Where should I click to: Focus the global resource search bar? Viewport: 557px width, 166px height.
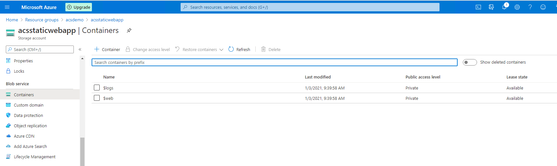310,7
